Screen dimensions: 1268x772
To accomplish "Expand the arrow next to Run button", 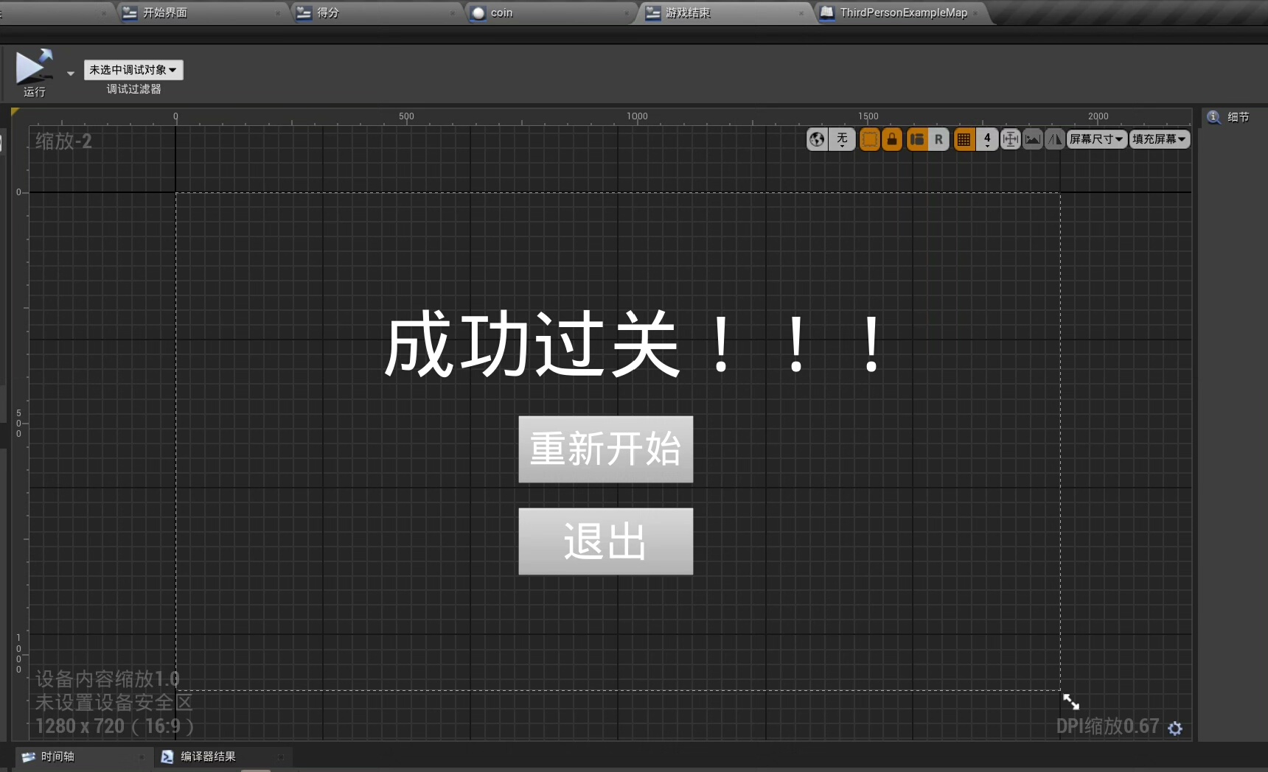I will click(x=71, y=73).
